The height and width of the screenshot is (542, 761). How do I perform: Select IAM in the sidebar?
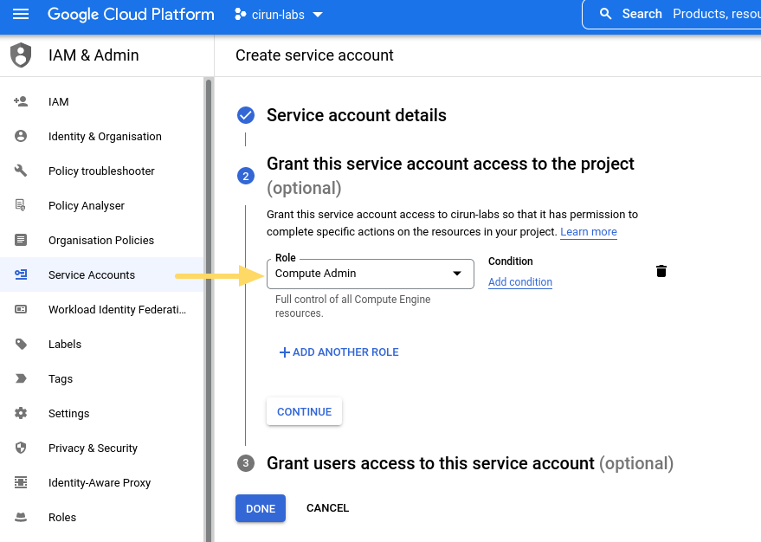point(58,101)
